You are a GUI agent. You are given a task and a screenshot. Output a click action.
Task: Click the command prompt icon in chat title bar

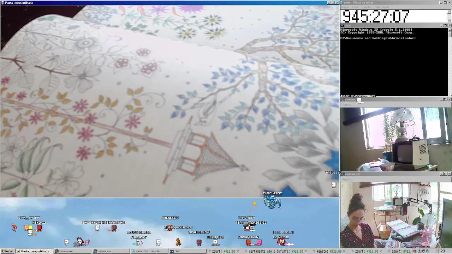343,25
